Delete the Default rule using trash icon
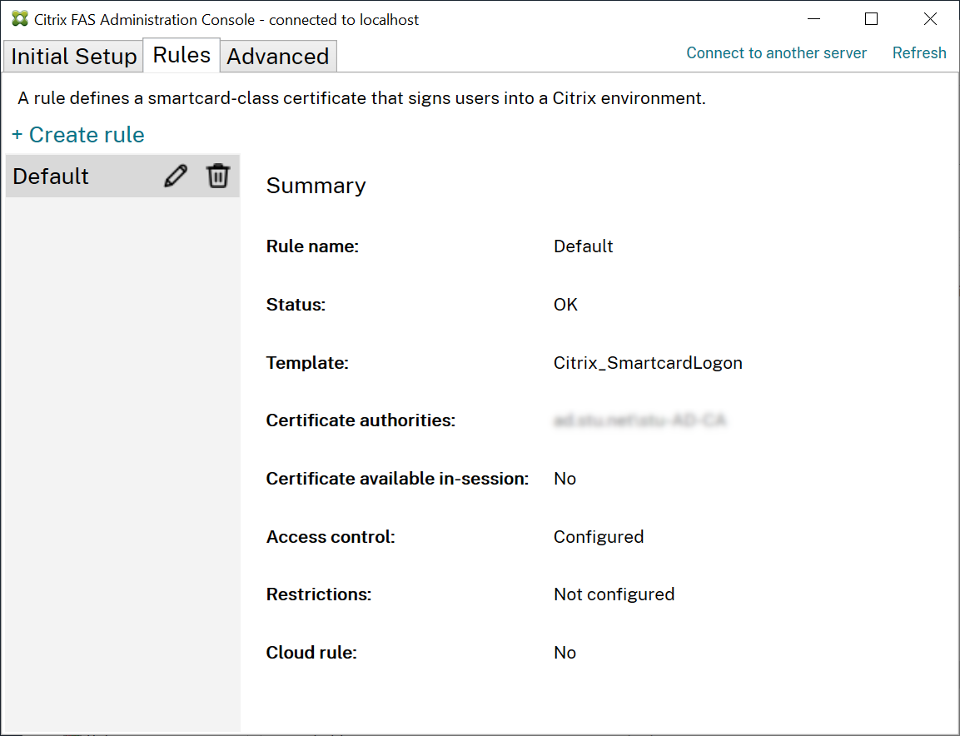 pos(218,177)
